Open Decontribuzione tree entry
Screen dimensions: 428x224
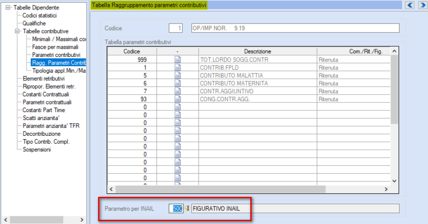tap(41, 134)
